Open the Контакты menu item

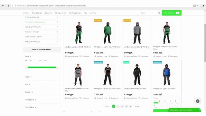[x=93, y=13]
